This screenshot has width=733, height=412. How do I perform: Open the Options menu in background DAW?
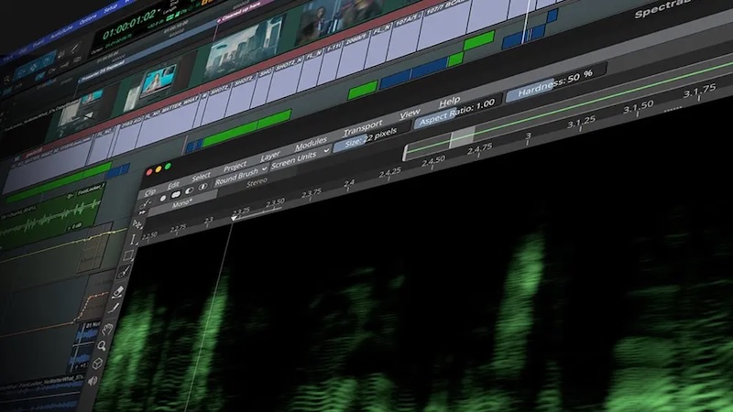coord(87,19)
